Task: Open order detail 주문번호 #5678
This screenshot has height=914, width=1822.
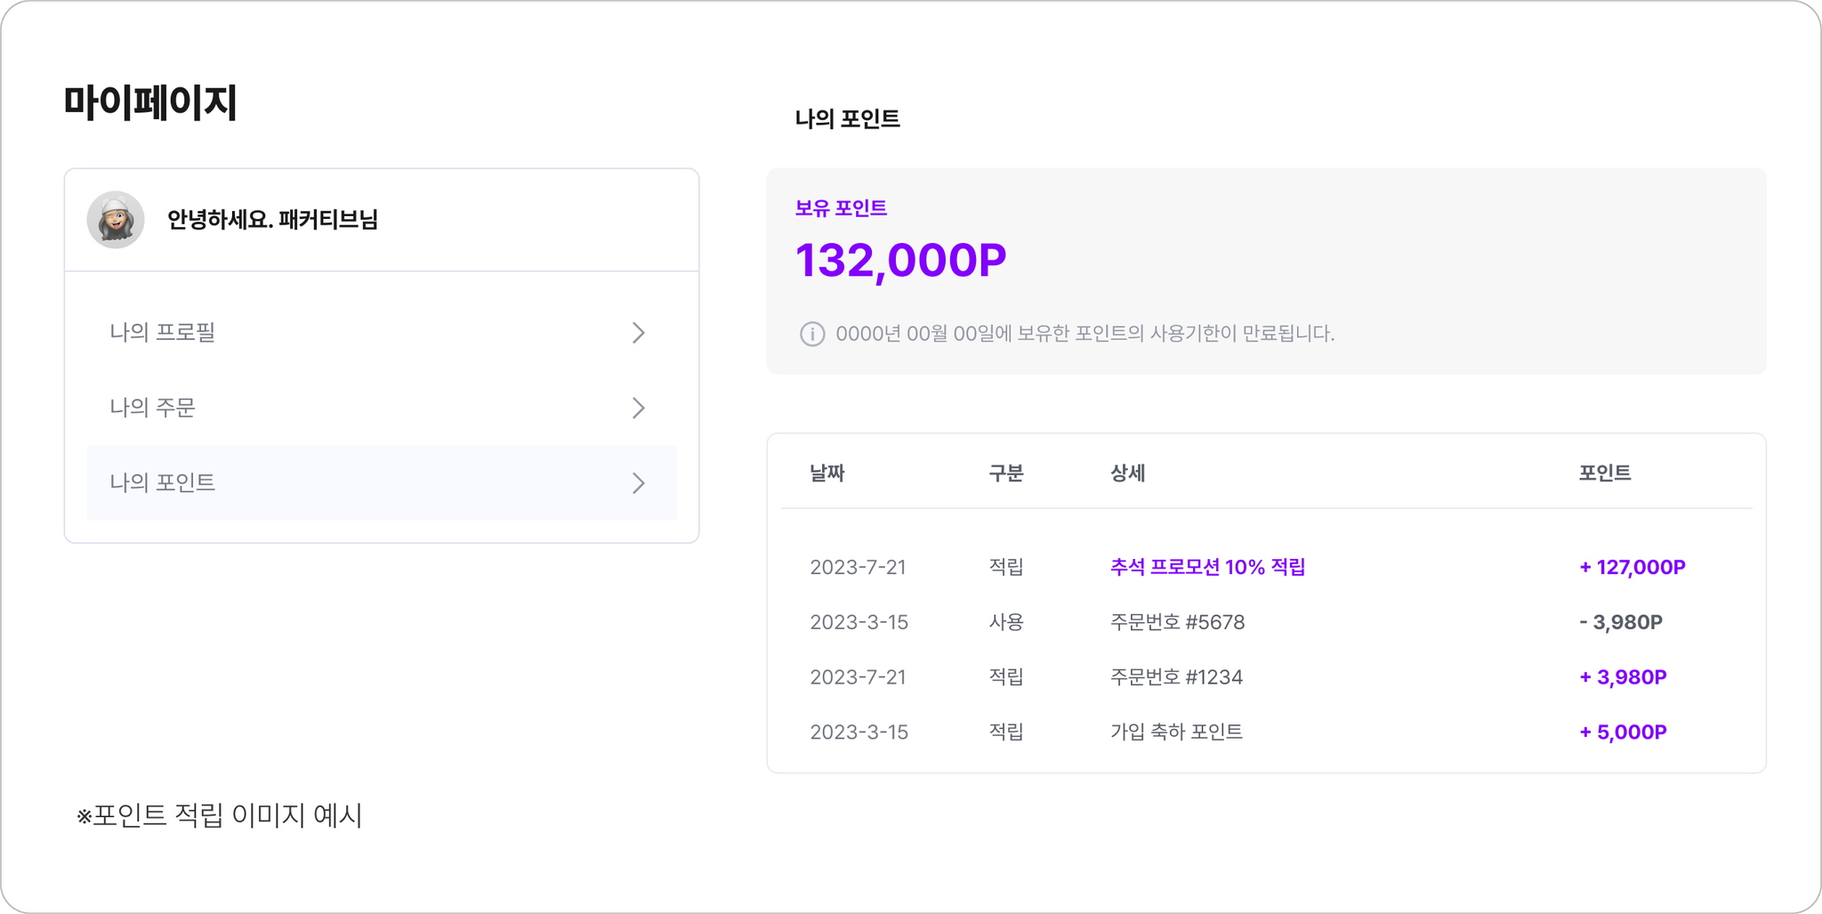Action: [x=1177, y=622]
